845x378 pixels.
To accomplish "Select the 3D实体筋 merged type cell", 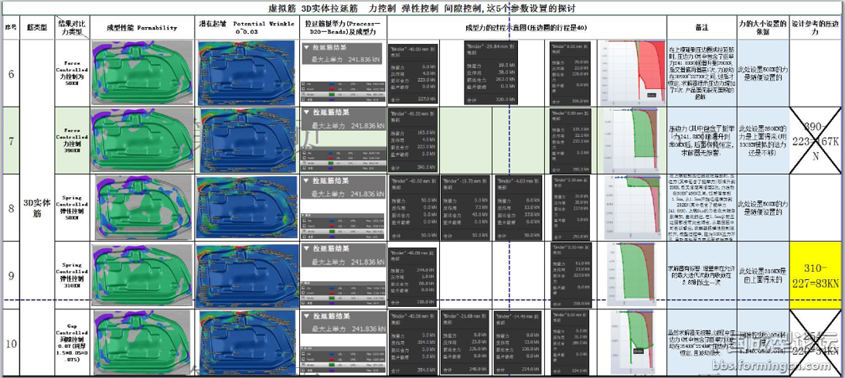I will coord(37,206).
